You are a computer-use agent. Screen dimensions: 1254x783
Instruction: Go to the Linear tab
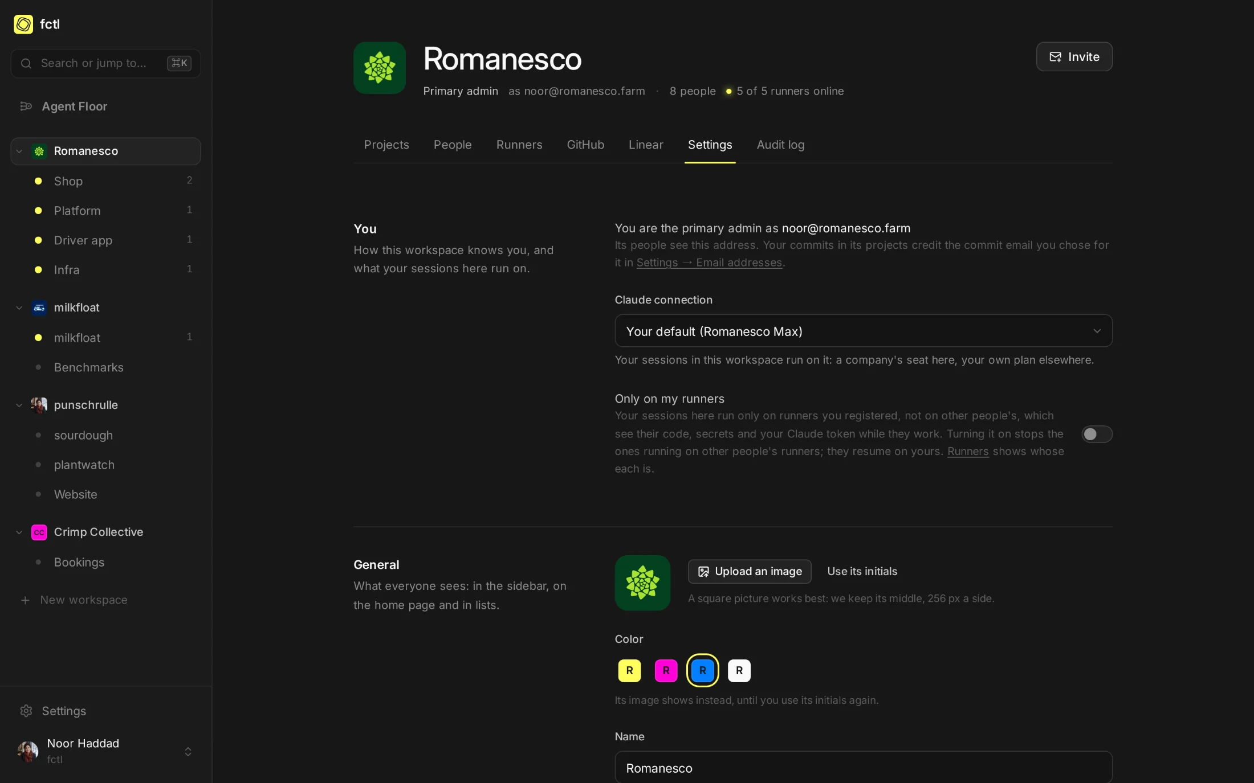pos(646,145)
